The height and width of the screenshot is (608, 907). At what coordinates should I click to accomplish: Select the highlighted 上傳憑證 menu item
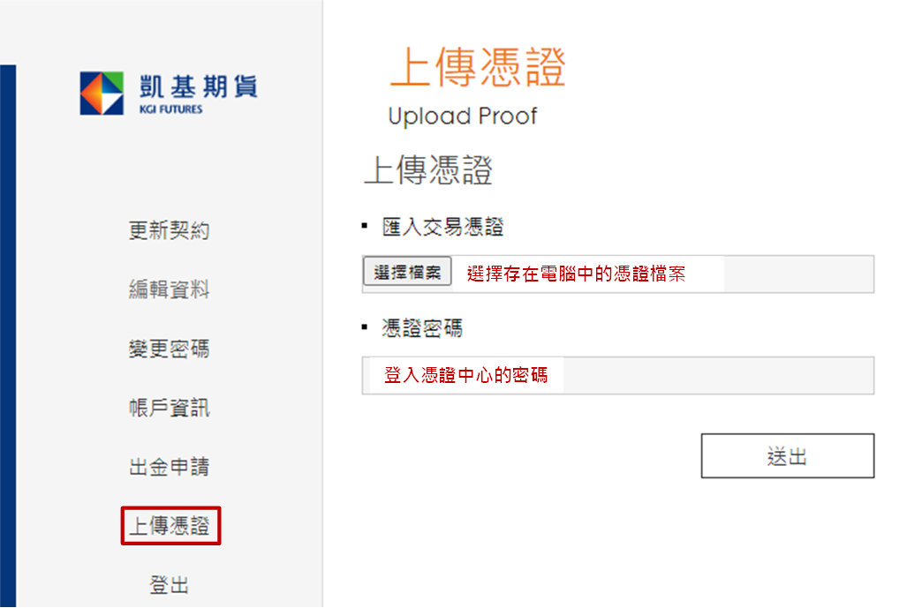[170, 525]
